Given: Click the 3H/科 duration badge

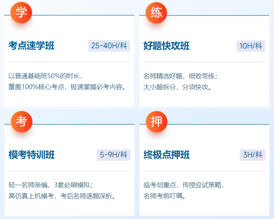Looking at the screenshot, I should pyautogui.click(x=252, y=155).
